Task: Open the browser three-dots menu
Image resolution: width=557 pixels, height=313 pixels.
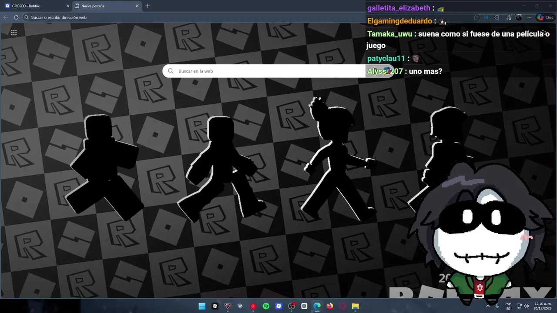Action: pos(529,17)
